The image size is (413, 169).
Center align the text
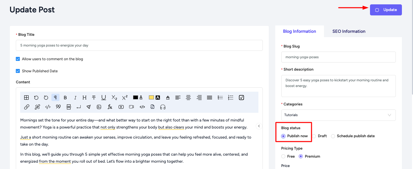pos(189,98)
